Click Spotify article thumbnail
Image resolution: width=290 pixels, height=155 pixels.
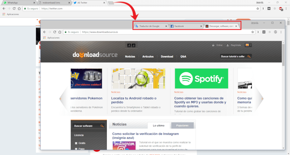(201, 79)
